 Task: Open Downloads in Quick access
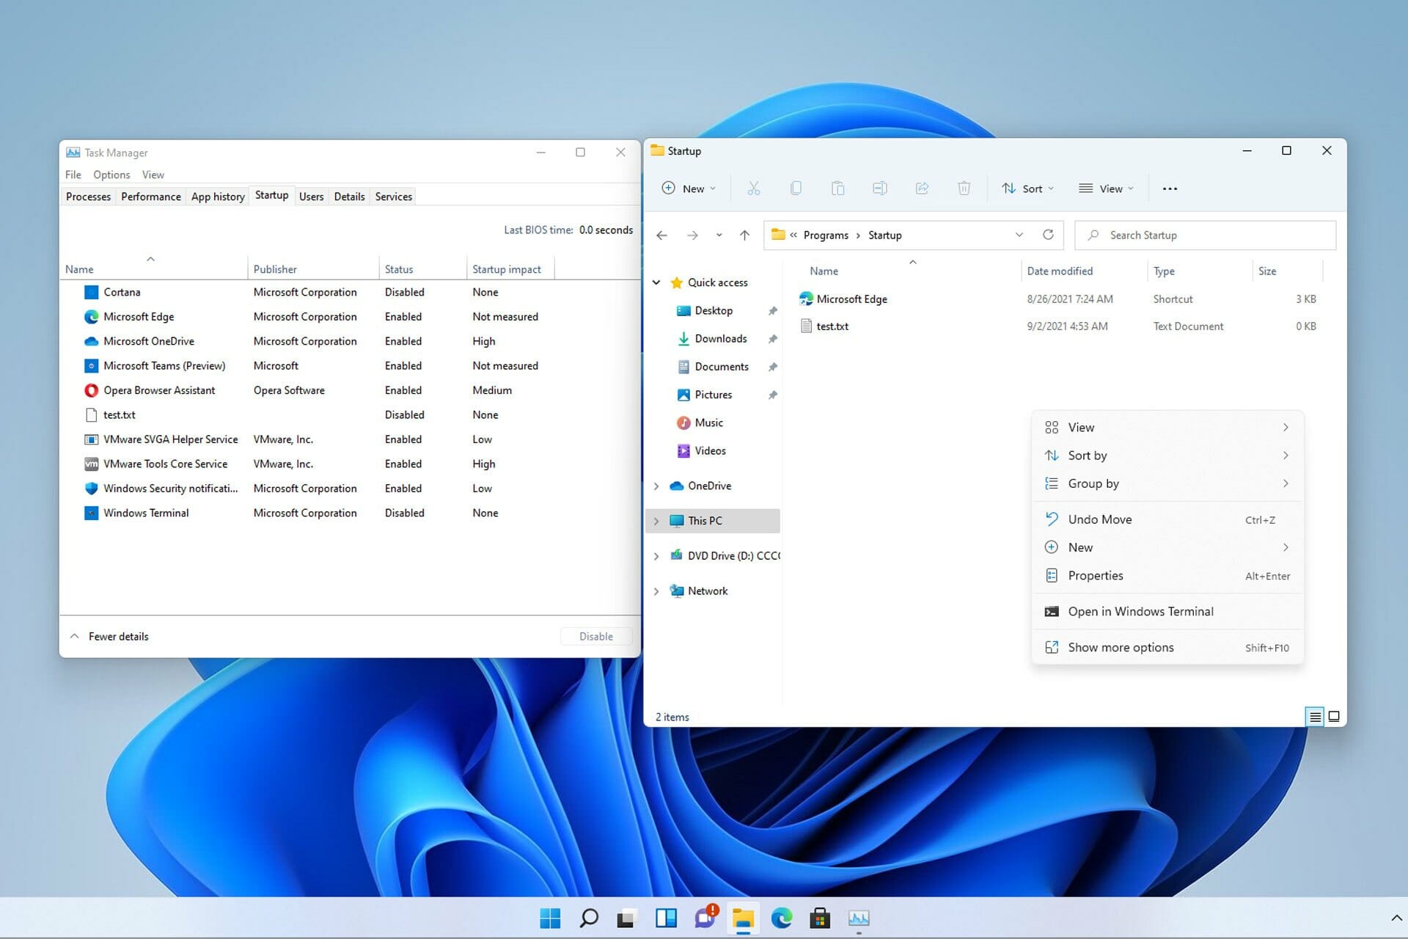pyautogui.click(x=720, y=339)
